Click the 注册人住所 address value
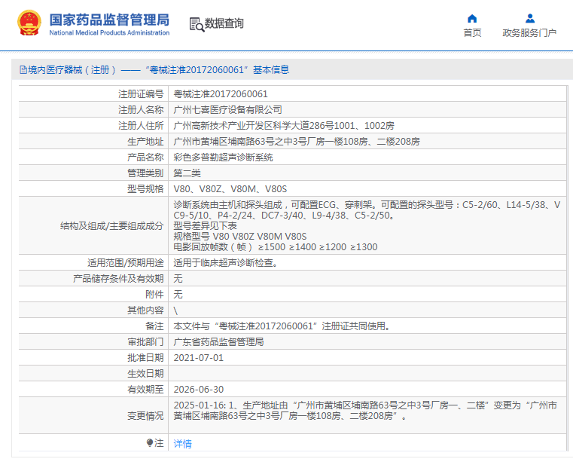573x465 pixels. [x=284, y=126]
